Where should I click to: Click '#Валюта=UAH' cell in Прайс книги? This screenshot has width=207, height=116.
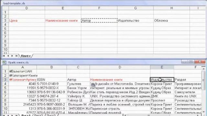(23, 72)
